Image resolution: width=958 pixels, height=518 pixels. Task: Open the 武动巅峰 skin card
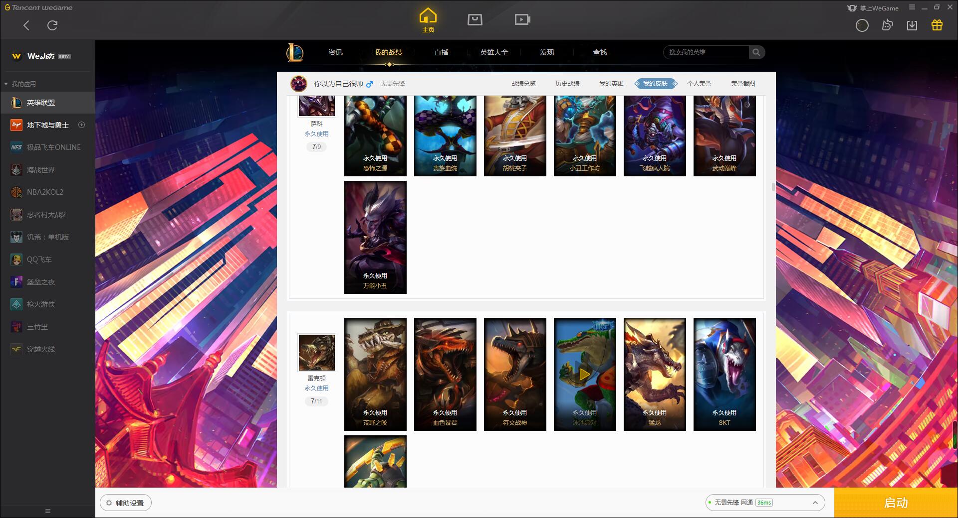point(724,135)
